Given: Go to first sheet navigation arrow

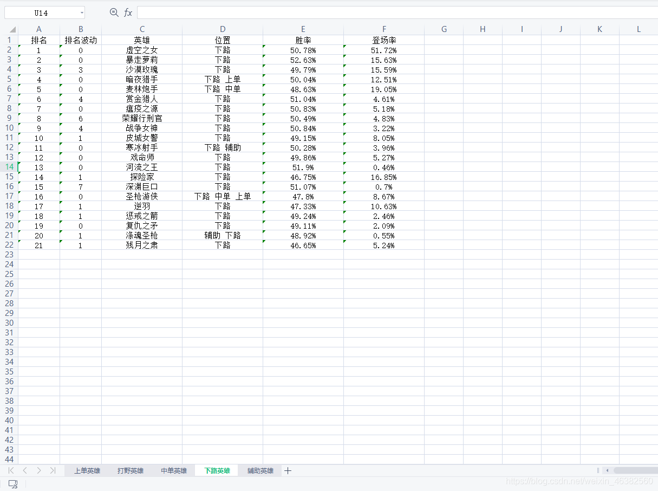Looking at the screenshot, I should [11, 470].
